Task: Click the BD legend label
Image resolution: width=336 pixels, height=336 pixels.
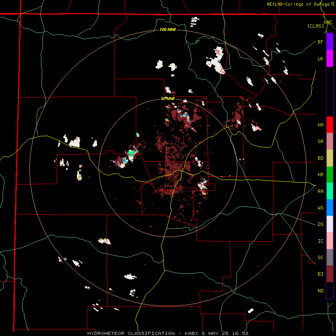Action: click(320, 158)
